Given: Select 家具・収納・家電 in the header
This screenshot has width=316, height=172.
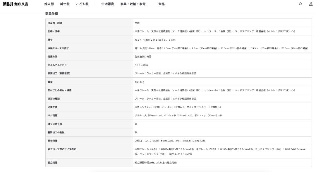Looking at the screenshot, I should [133, 4].
